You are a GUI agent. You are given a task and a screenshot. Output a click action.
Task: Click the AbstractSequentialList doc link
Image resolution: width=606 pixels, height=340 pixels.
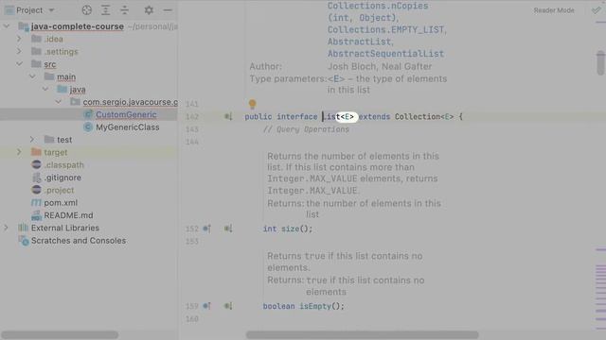click(385, 54)
